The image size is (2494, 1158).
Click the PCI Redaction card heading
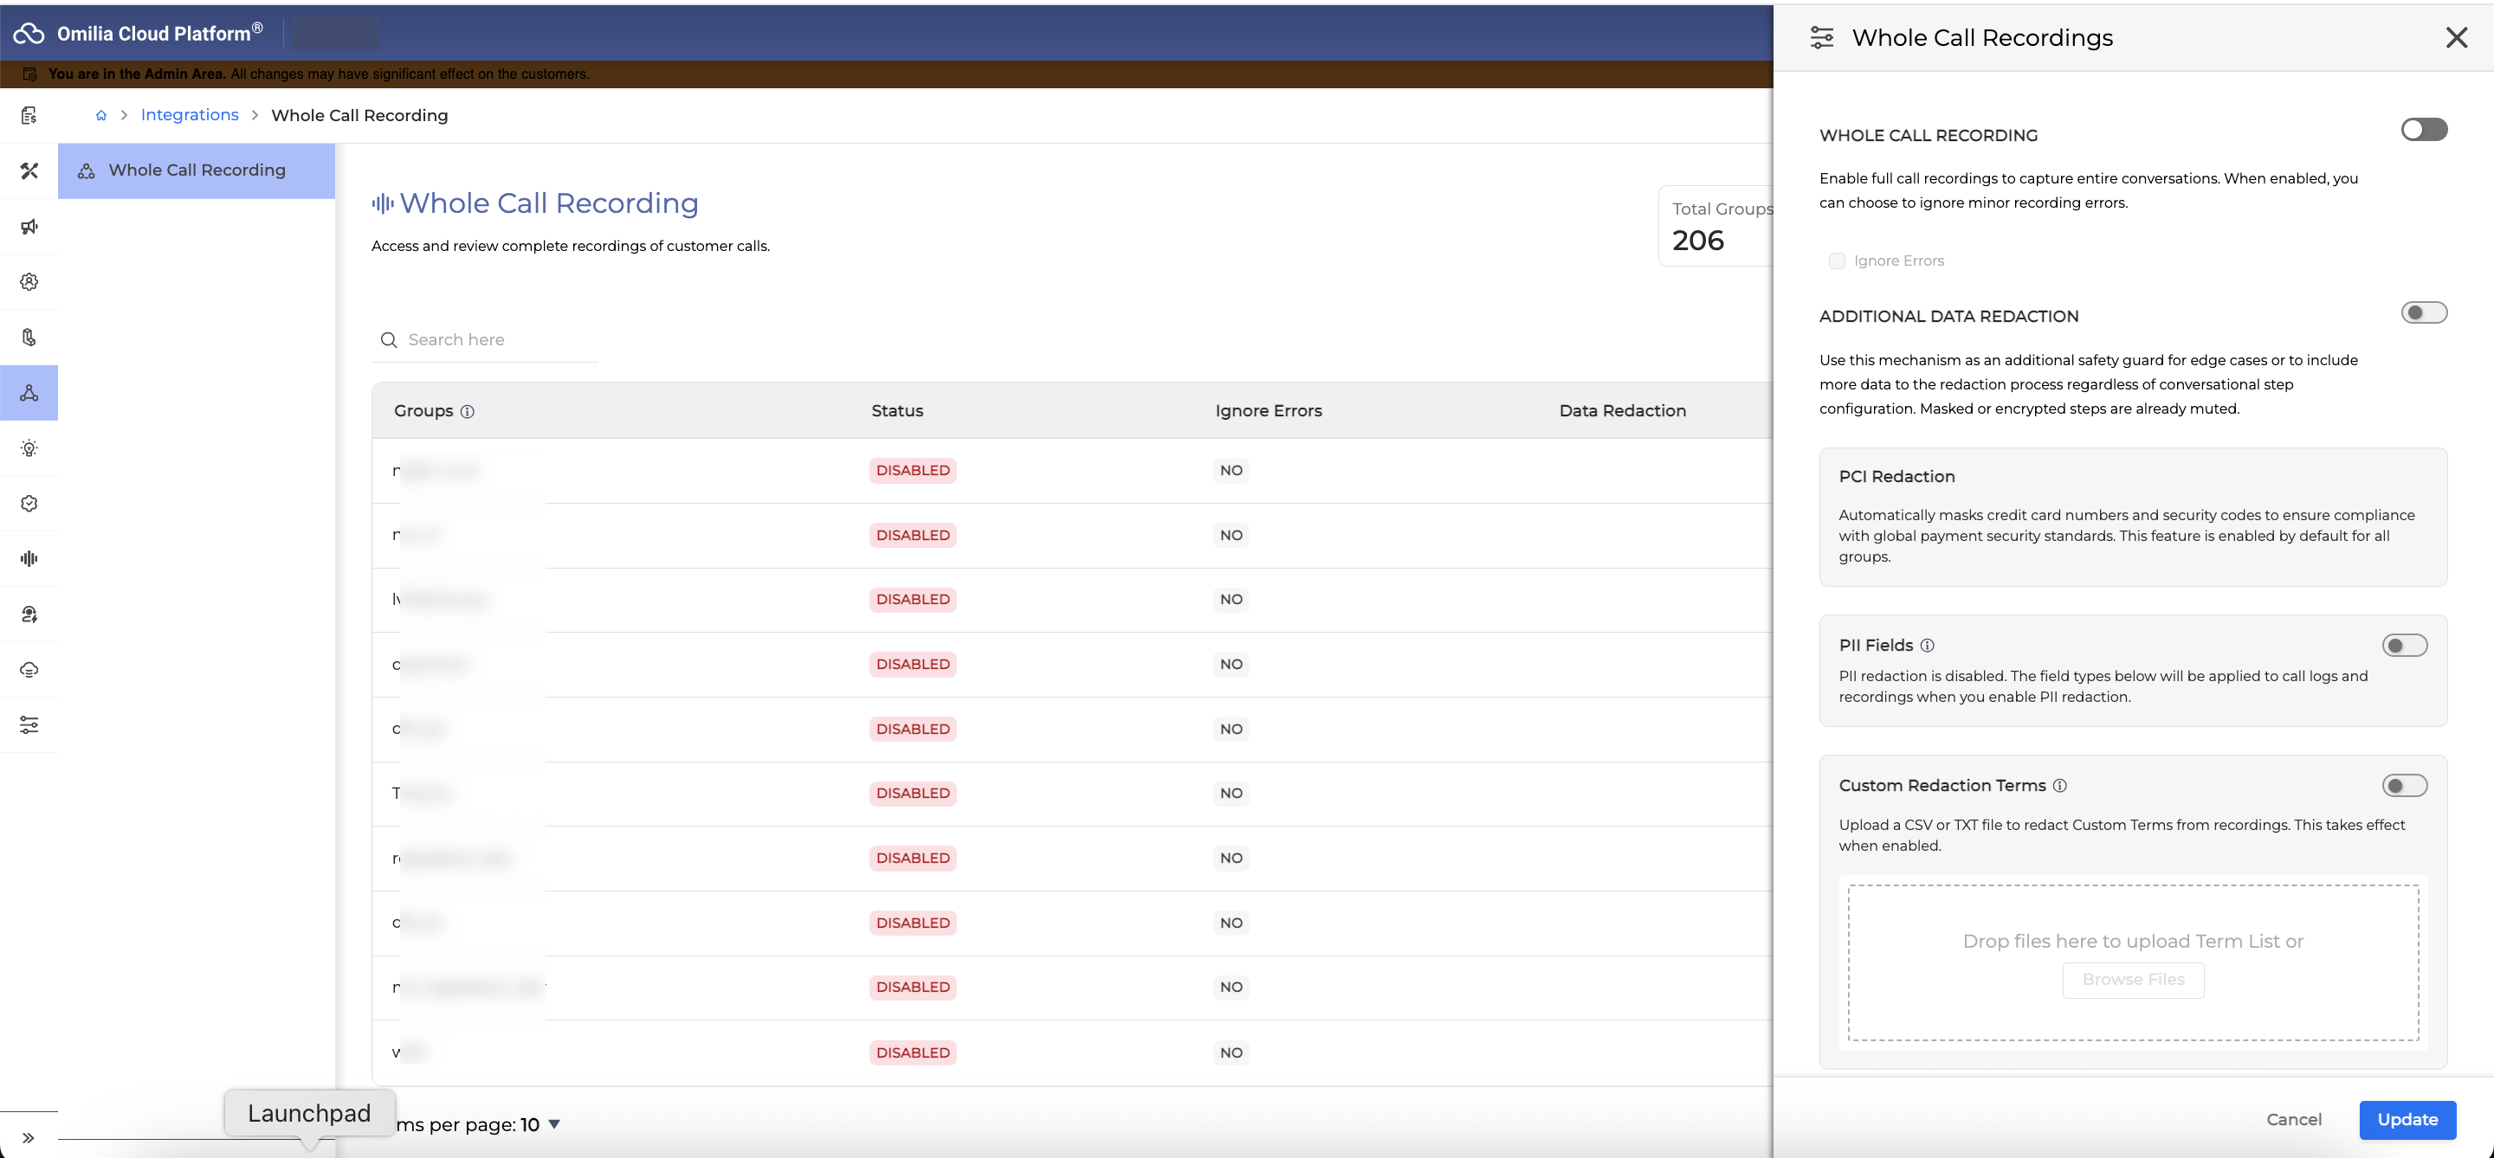tap(1896, 477)
